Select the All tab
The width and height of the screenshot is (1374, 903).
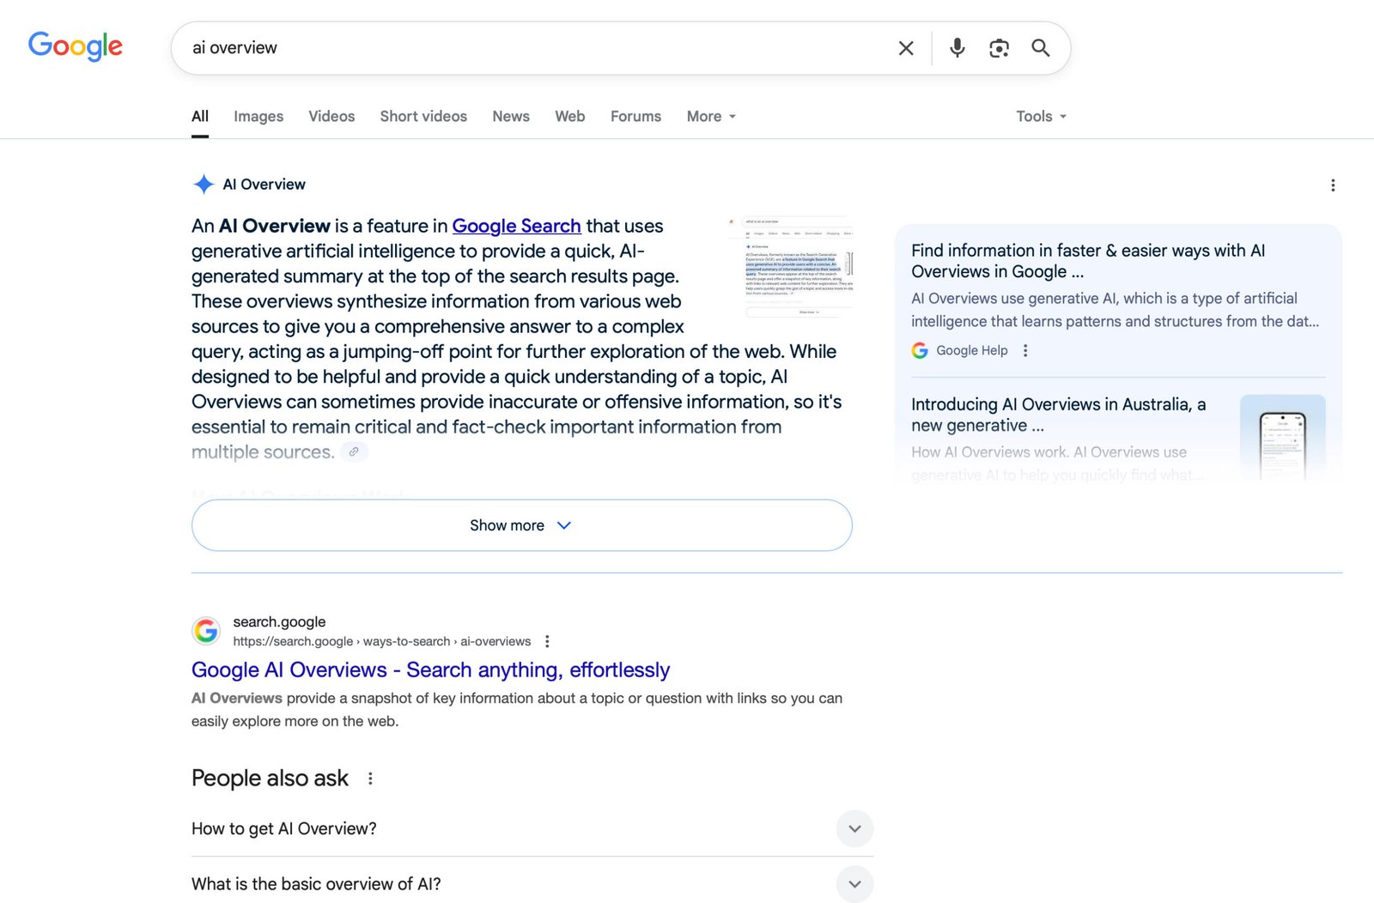point(200,117)
